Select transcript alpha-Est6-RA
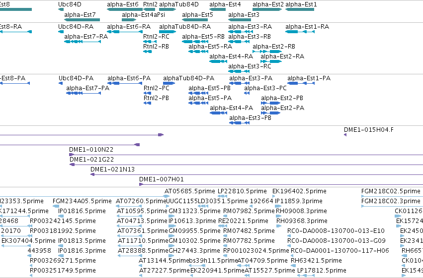 pyautogui.click(x=129, y=27)
